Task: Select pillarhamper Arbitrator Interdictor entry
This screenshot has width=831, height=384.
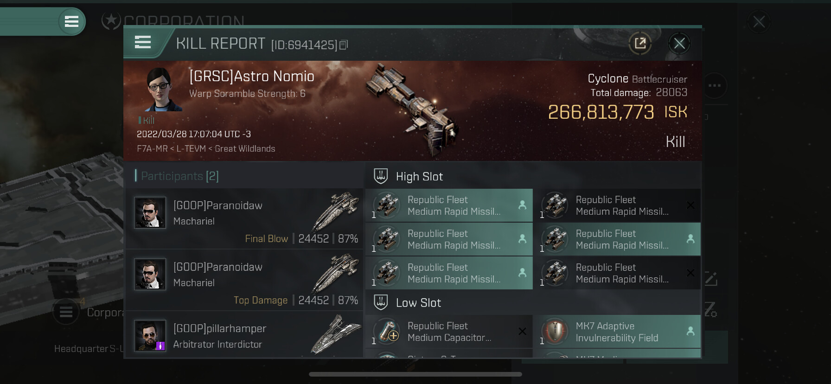Action: tap(244, 335)
